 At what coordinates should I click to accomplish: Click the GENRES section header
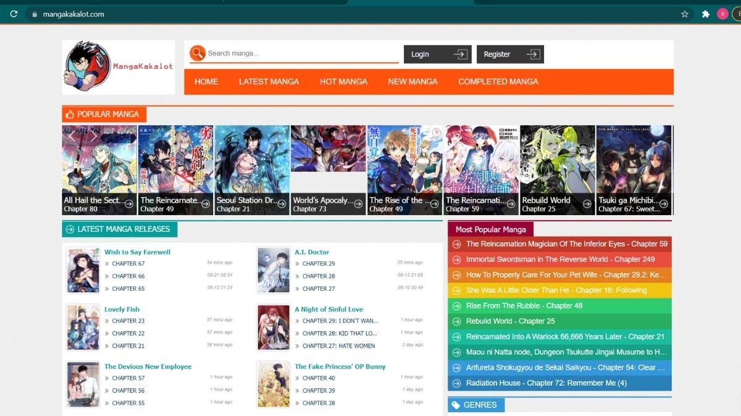476,405
